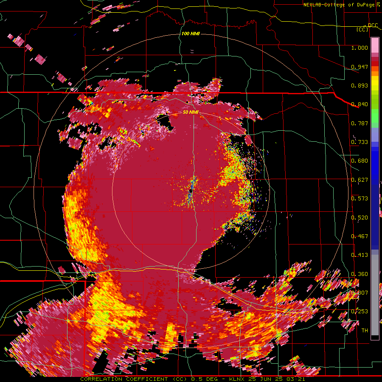Image resolution: width=382 pixels, height=382 pixels.
Task: Click the radar site center in the CC map
Action: (x=191, y=191)
